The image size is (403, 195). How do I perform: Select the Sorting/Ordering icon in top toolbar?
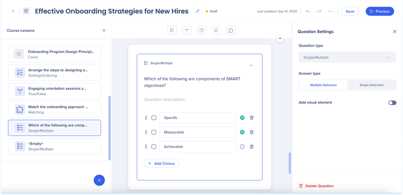[216, 30]
